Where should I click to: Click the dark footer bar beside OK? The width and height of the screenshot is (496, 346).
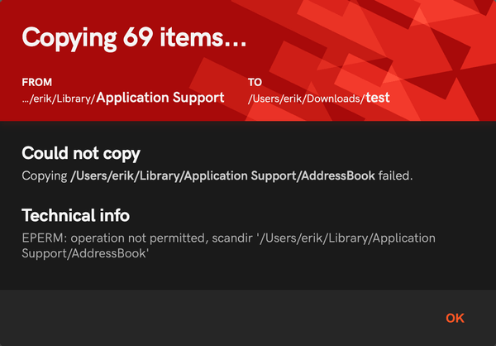click(222, 318)
